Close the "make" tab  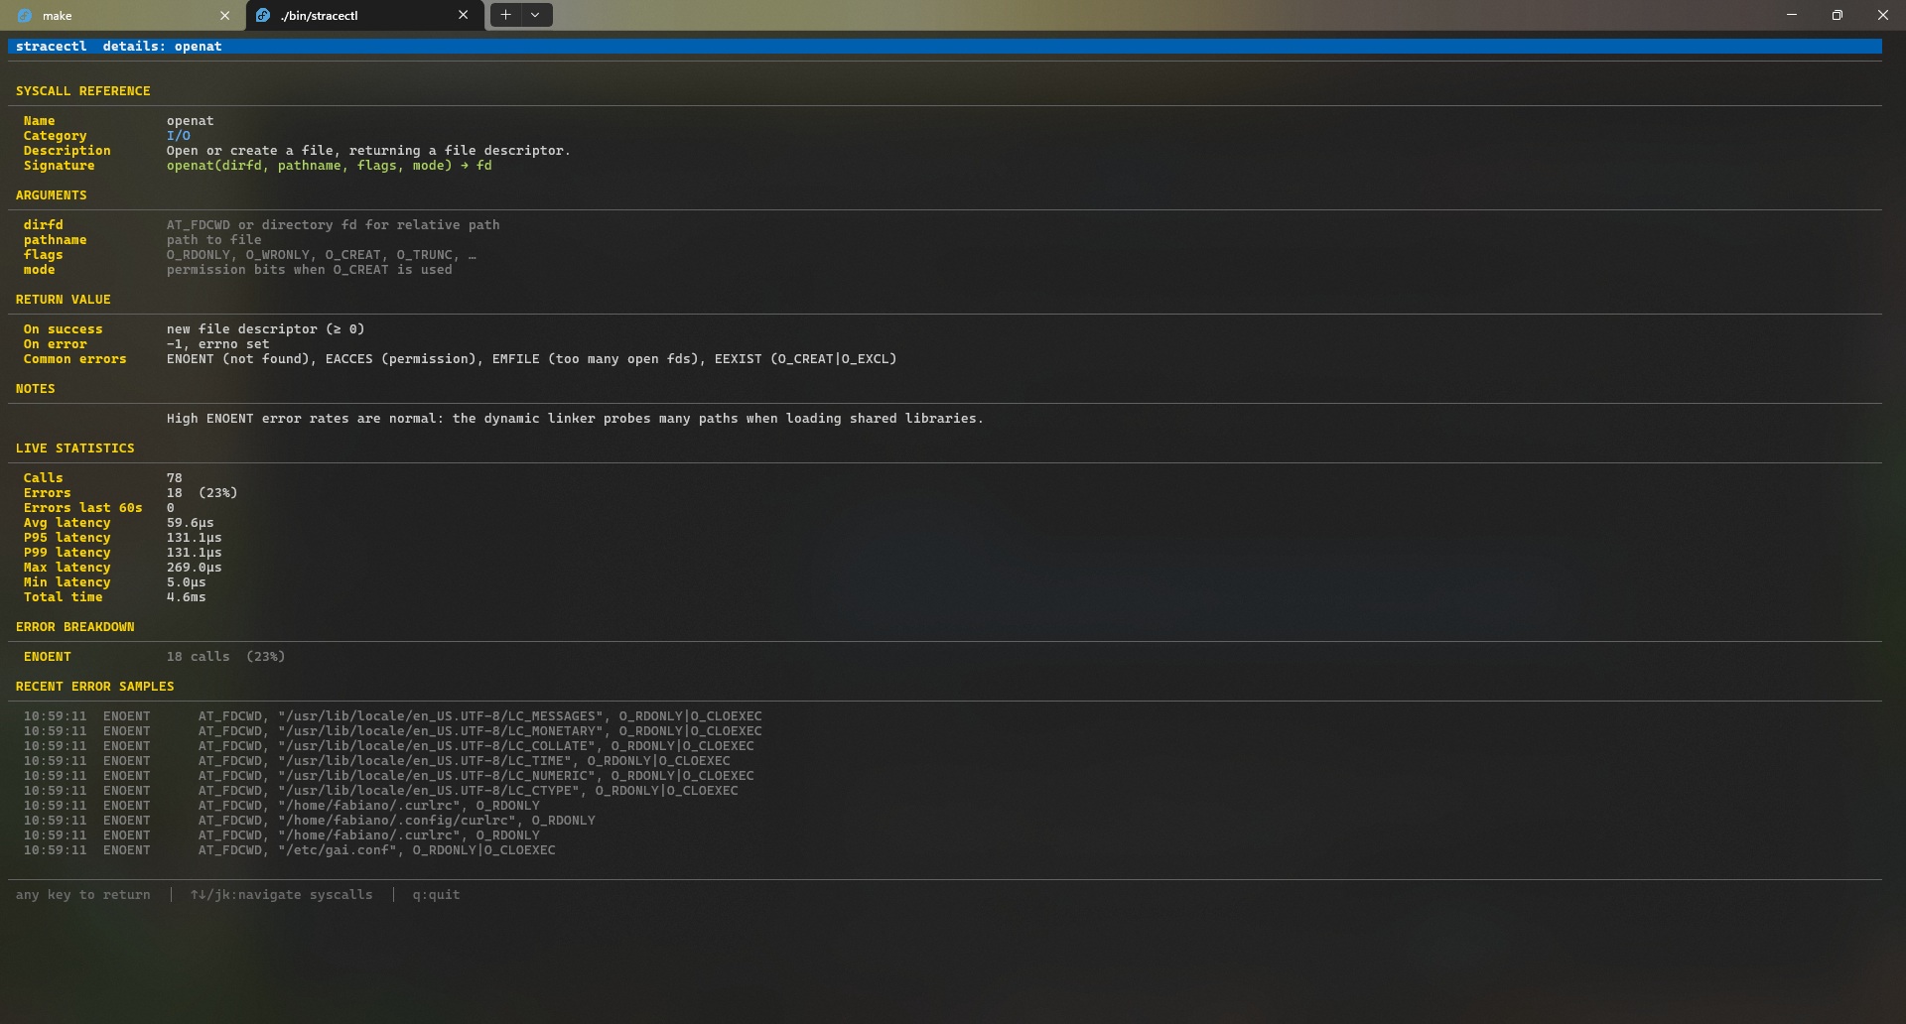224,16
